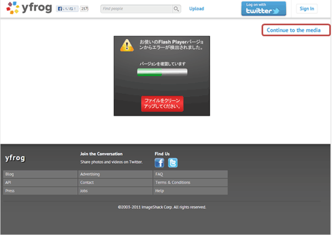Open the Upload link
The height and width of the screenshot is (235, 332).
pyautogui.click(x=197, y=9)
